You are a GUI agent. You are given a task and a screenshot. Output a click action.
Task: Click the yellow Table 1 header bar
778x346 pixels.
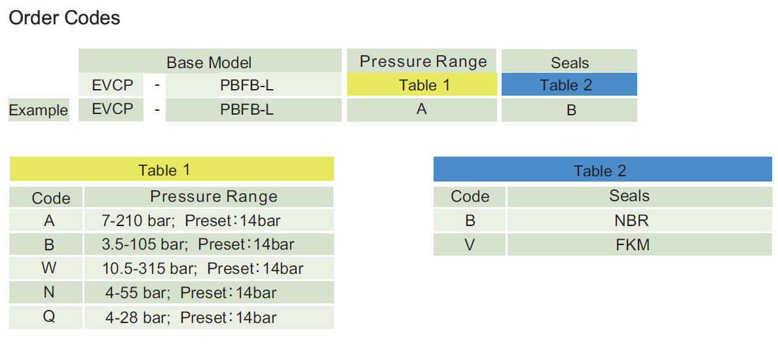[x=172, y=170]
